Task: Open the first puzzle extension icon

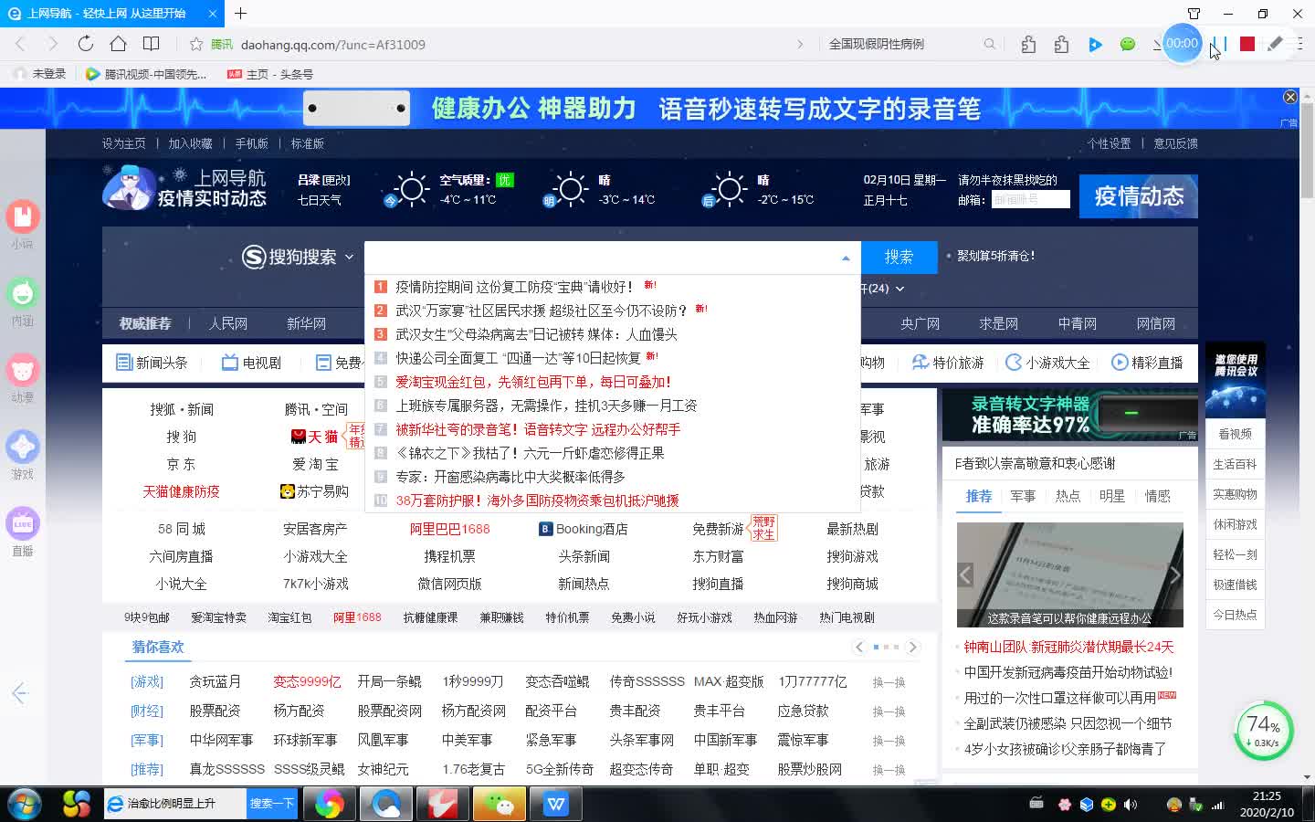Action: [x=1028, y=44]
